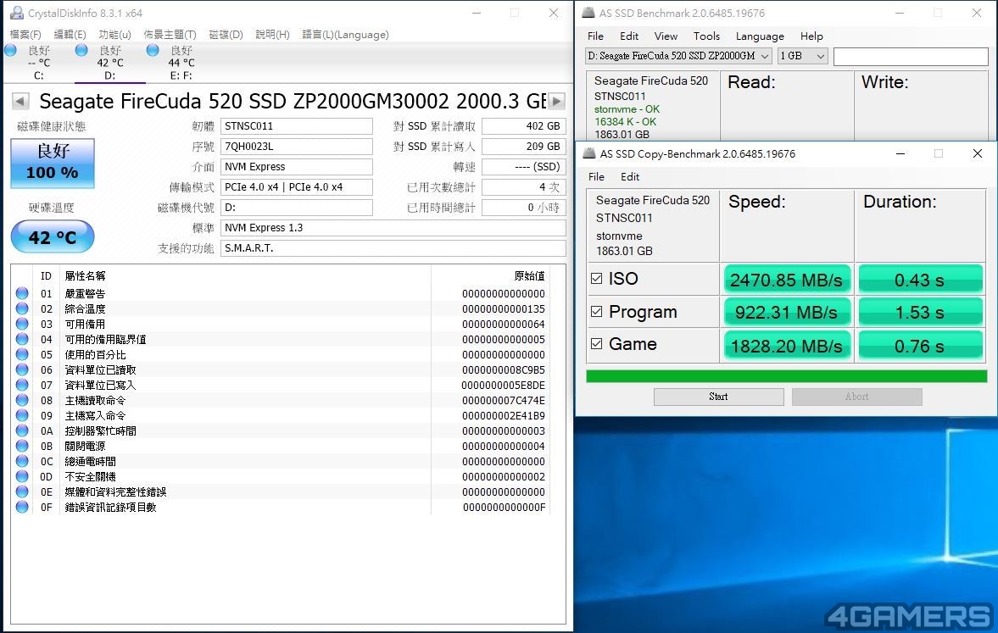998x633 pixels.
Task: Click the 序號 field showing 7QH0023L
Action: 297,147
